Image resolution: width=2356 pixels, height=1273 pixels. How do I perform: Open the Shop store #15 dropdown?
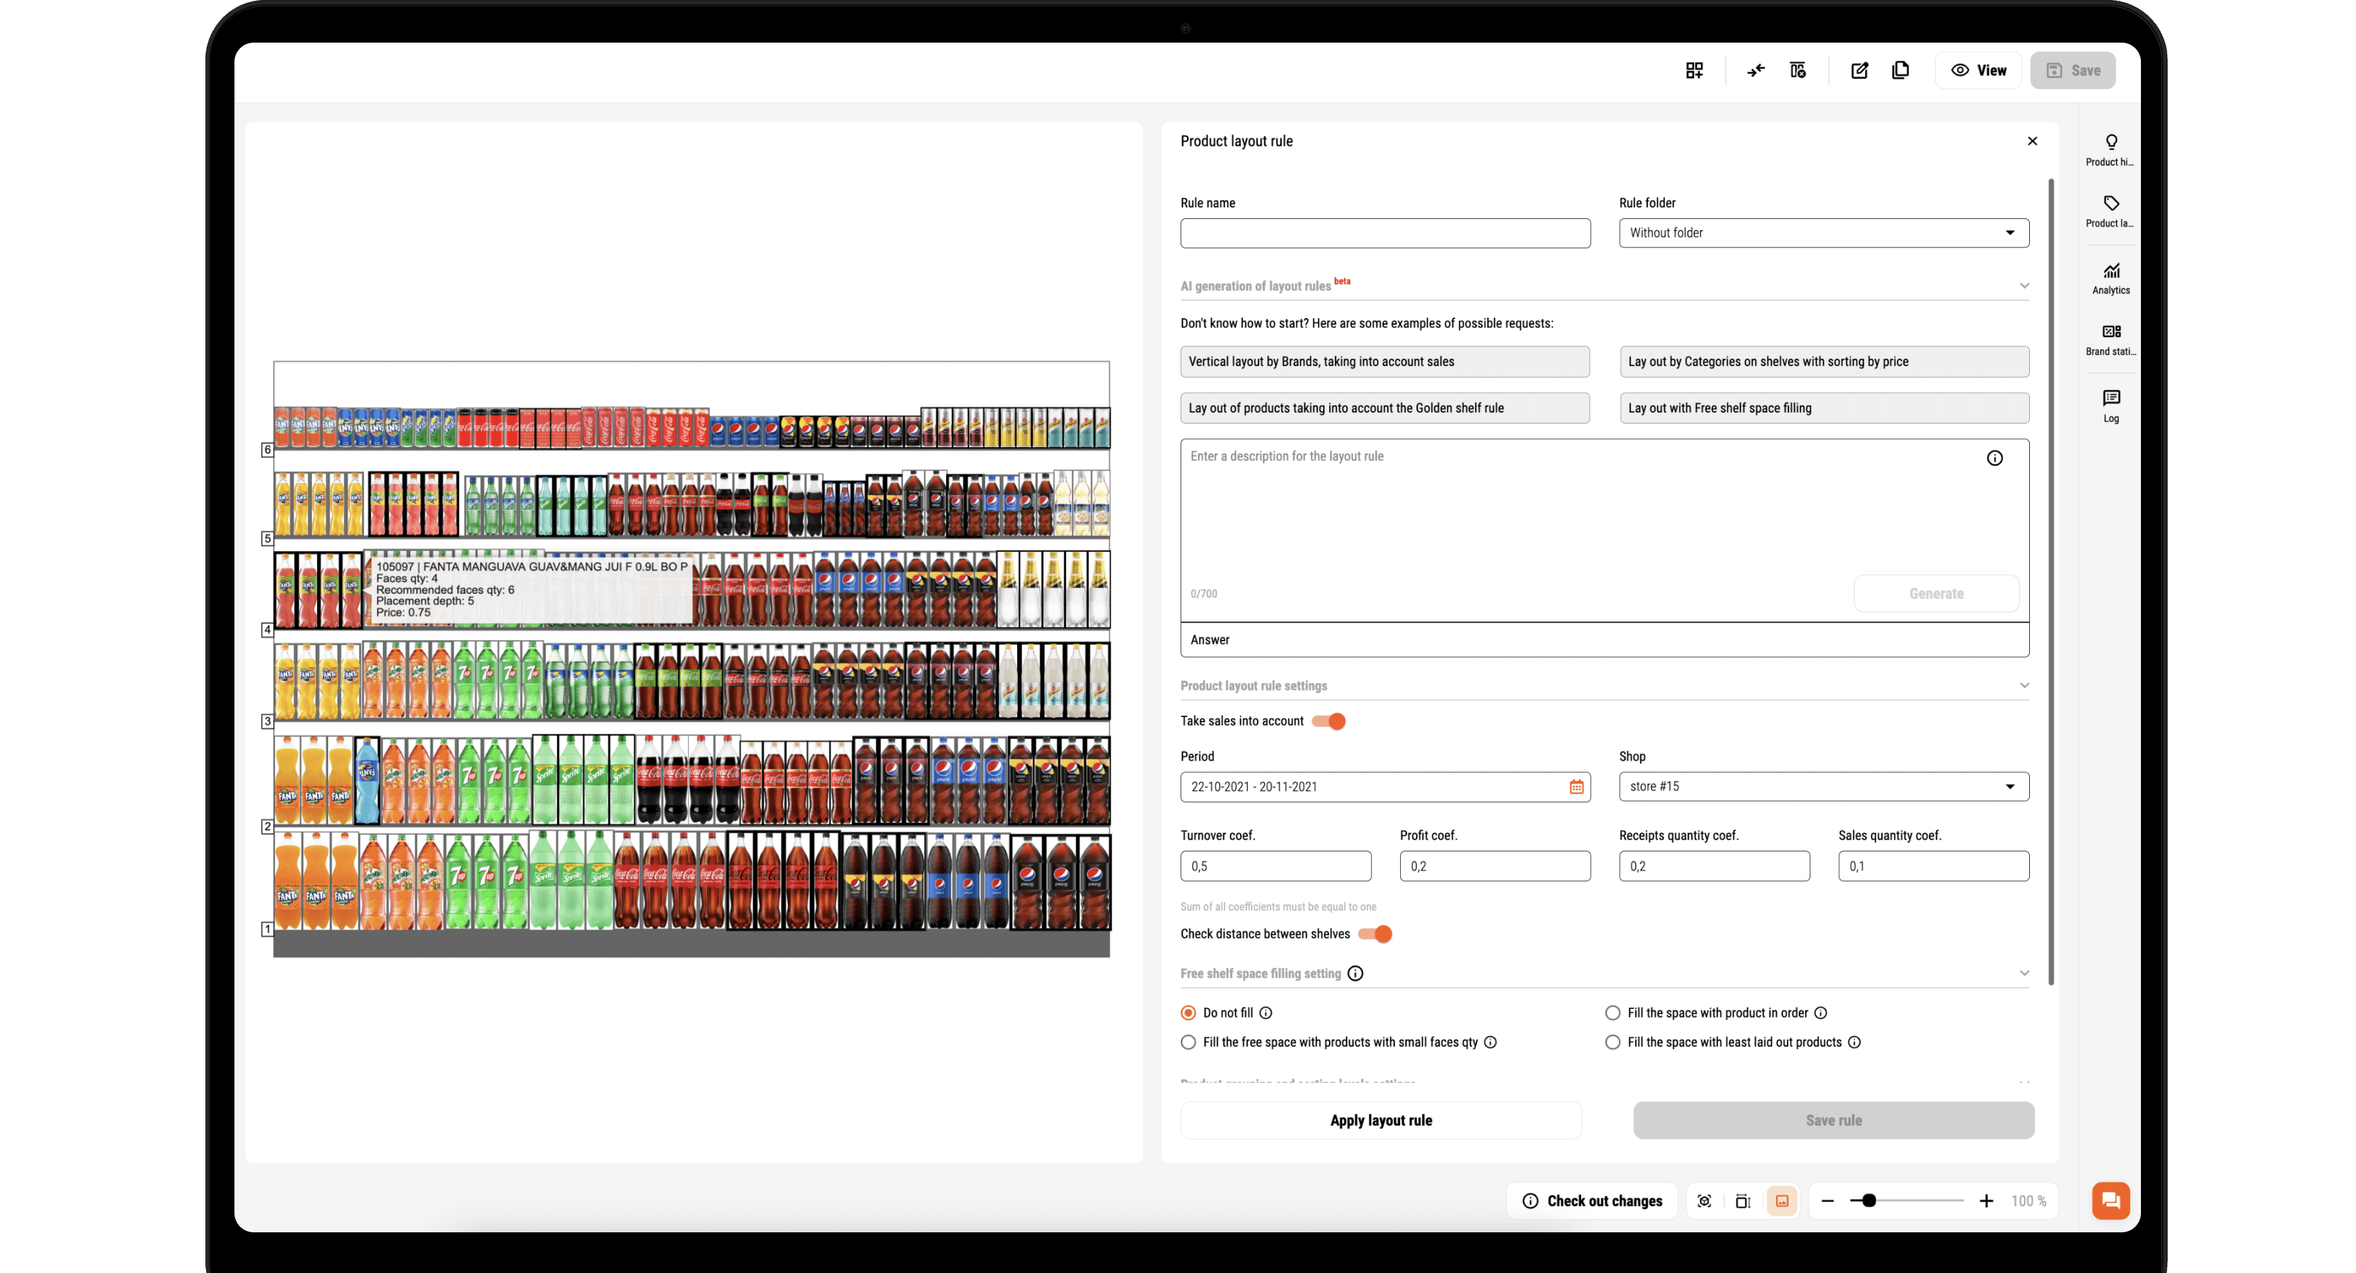click(x=1823, y=787)
